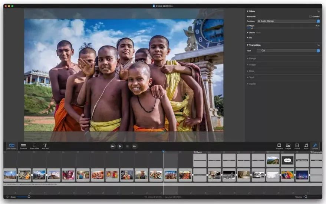Click the action icon beside Transition header
Screen dimensions: 326x204
pos(318,45)
